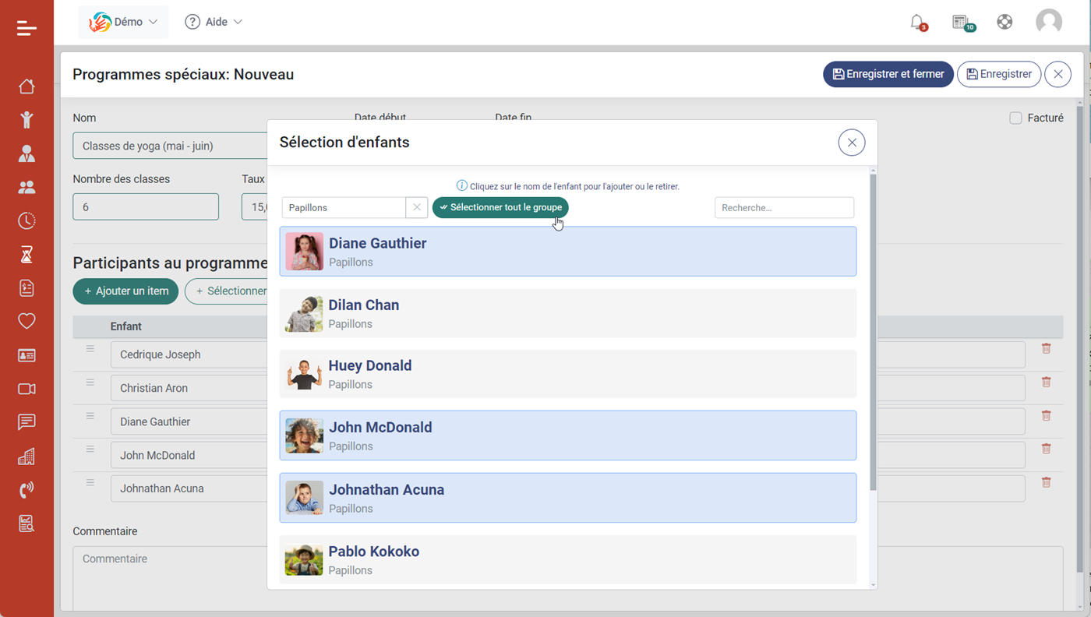Viewport: 1091px width, 617px height.
Task: Open the chat messages sidebar icon
Action: click(x=26, y=422)
